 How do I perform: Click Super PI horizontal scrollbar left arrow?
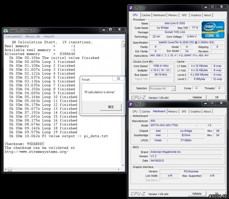6,169
